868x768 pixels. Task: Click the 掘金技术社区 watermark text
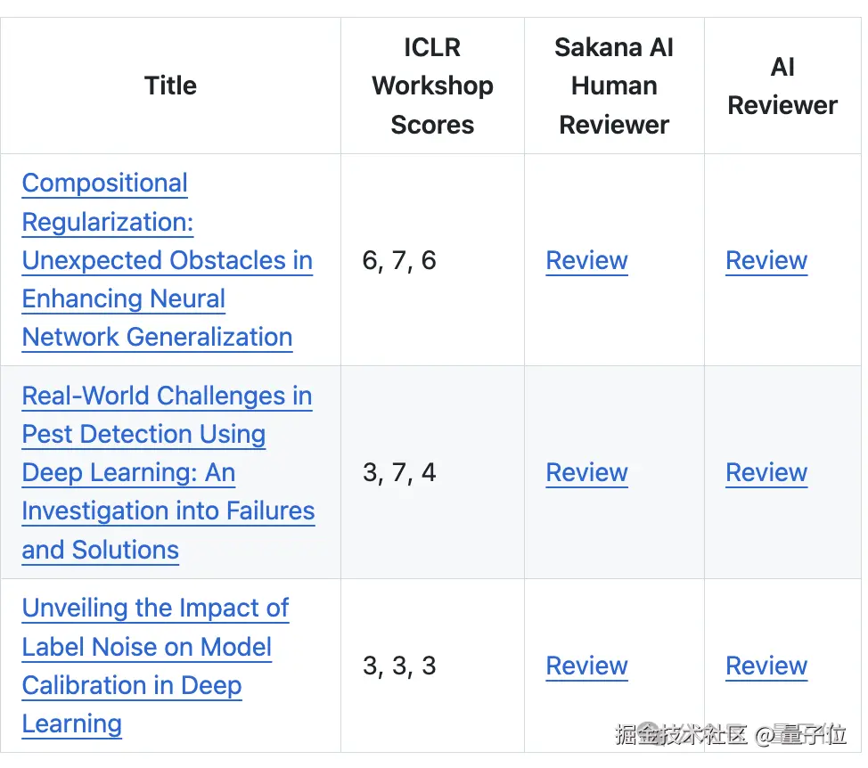(x=680, y=734)
